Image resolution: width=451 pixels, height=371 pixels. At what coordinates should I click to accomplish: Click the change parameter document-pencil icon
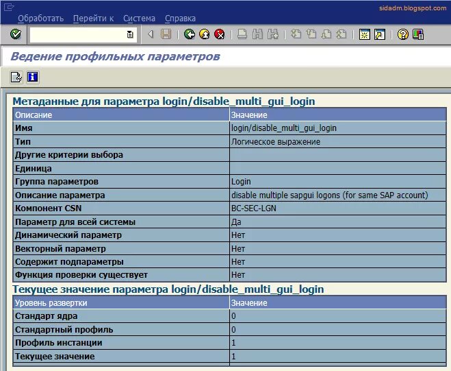(16, 77)
